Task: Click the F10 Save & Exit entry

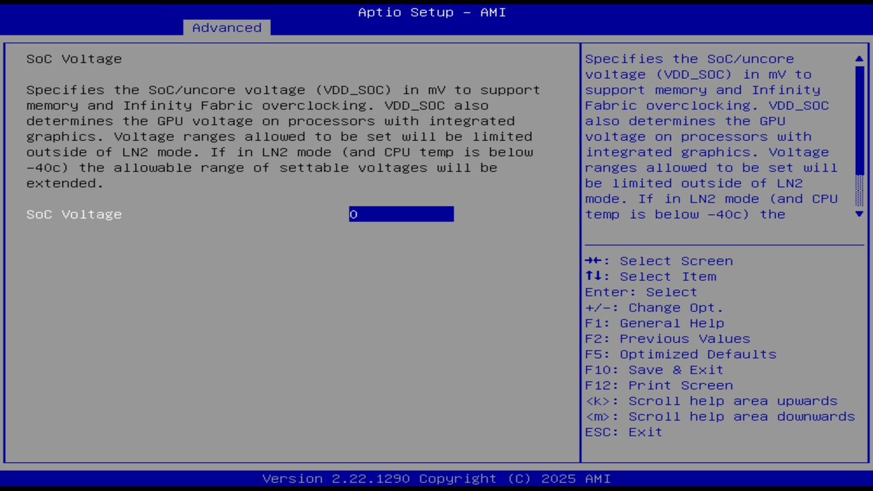Action: (x=654, y=370)
